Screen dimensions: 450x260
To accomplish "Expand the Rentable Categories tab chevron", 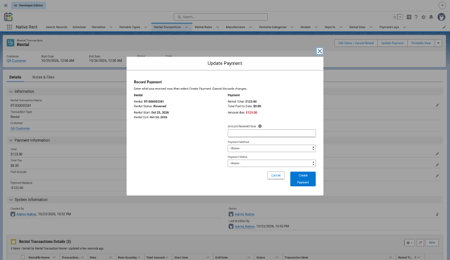I will click(292, 27).
